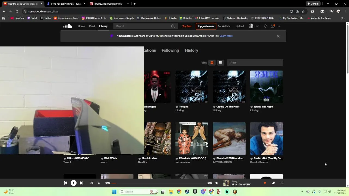The height and width of the screenshot is (196, 349).
Task: Open the Tonight track thumbnail
Action: 192,87
